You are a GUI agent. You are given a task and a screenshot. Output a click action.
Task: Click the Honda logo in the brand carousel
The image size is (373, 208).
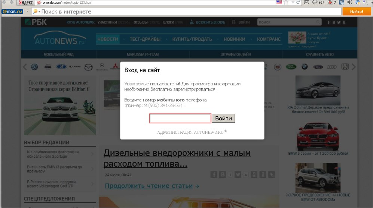pos(345,67)
